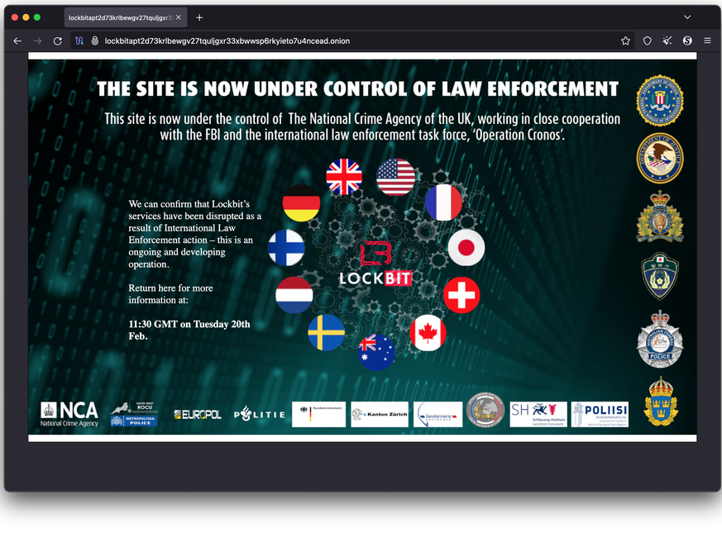Image resolution: width=722 pixels, height=533 pixels.
Task: Click the macOS green maximize window button
Action: [37, 17]
